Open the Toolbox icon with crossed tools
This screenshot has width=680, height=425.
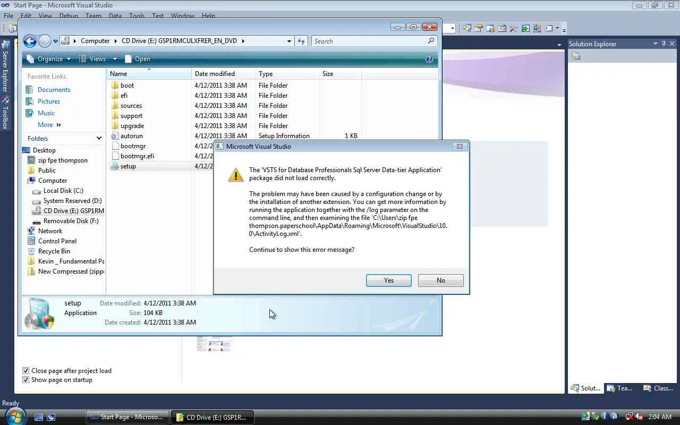pyautogui.click(x=514, y=28)
